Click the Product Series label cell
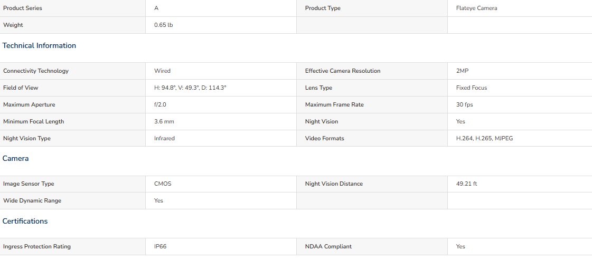 [x=72, y=8]
